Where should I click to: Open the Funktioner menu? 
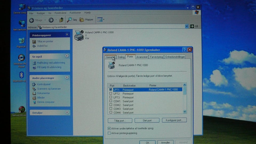(x=75, y=13)
